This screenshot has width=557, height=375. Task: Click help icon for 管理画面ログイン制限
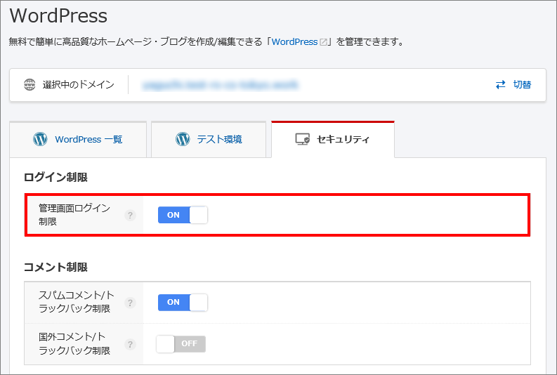click(x=131, y=215)
